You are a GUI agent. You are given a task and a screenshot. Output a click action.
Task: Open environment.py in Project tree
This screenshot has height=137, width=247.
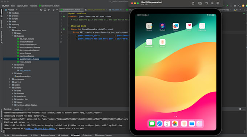pos(24,76)
